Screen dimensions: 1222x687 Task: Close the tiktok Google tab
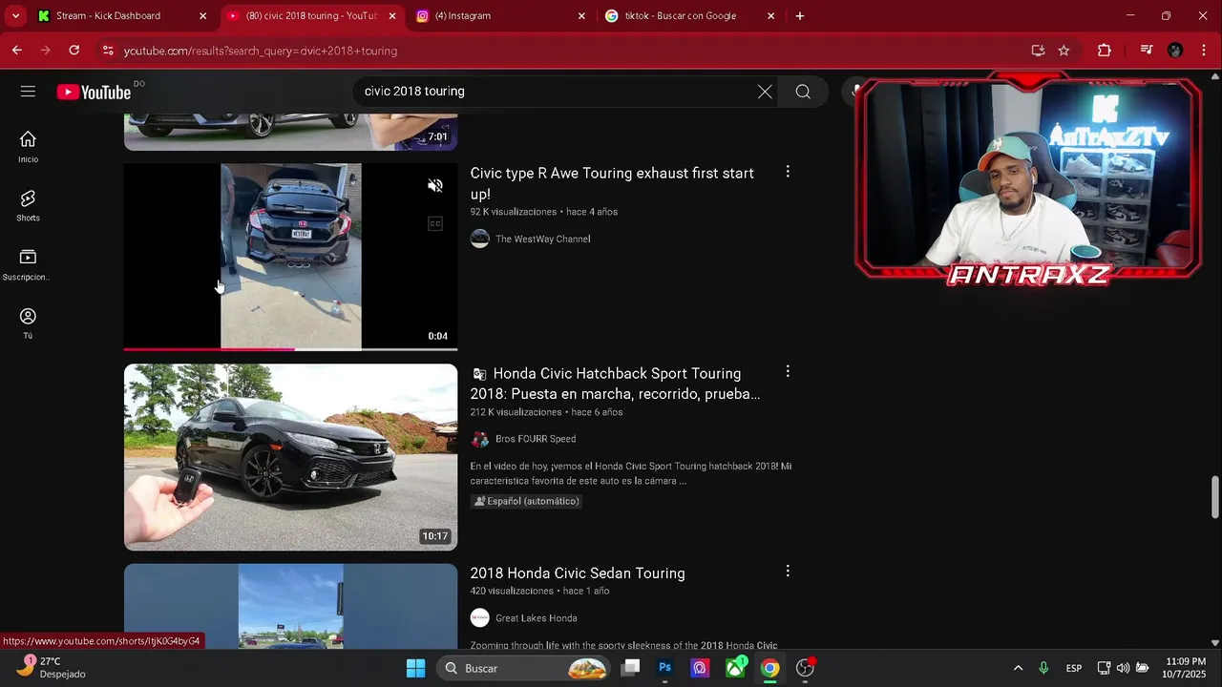[770, 15]
